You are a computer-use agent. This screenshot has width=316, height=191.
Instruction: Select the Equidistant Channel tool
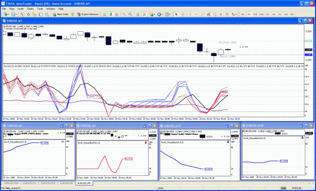pos(208,14)
